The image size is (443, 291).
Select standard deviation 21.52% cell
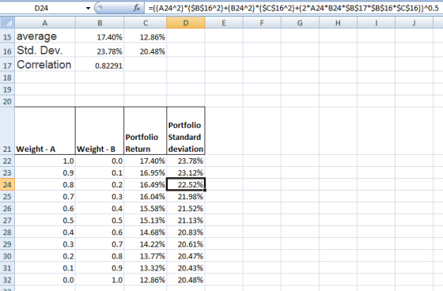[x=186, y=208]
